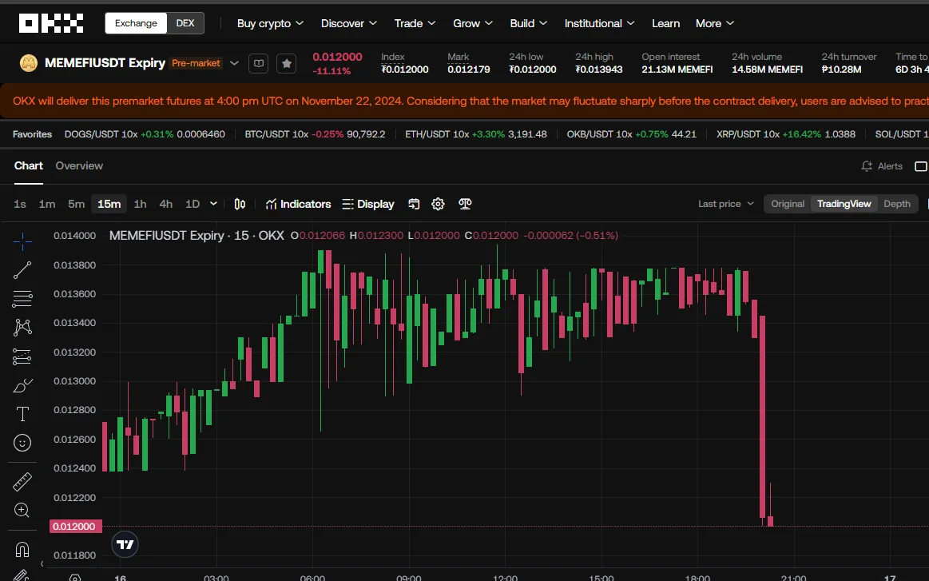Open chart settings gear icon
Image resolution: width=929 pixels, height=581 pixels.
[x=438, y=204]
